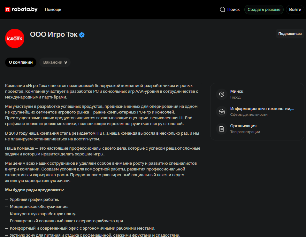Image resolution: width=306 pixels, height=237 pixels.
Task: Click the company title ООО Игро Тэк
Action: [54, 35]
